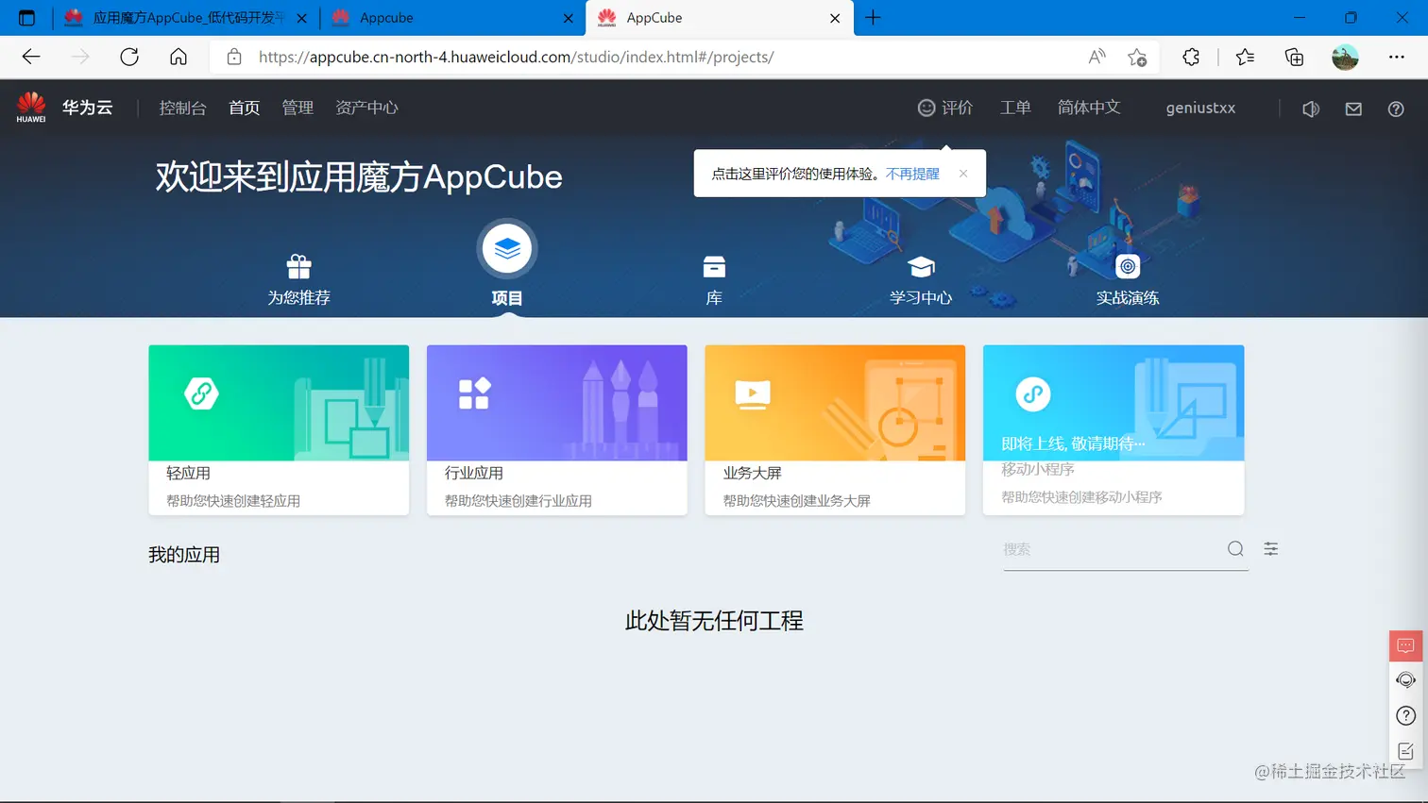
Task: Open the geniustxx account dropdown
Action: point(1200,108)
